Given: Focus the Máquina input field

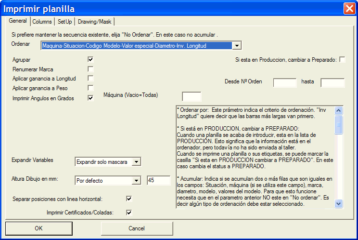Looking at the screenshot, I should [x=192, y=96].
